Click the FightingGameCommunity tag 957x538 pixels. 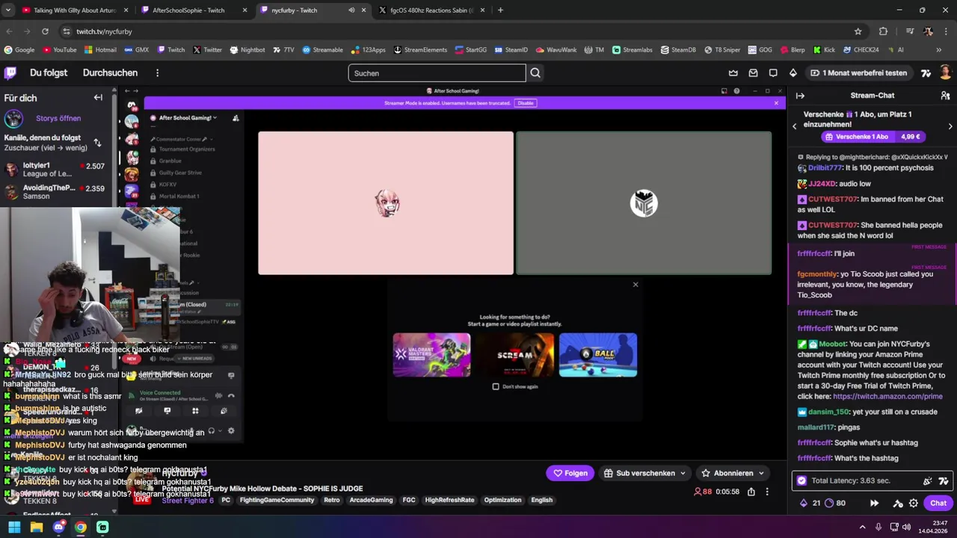tap(277, 500)
